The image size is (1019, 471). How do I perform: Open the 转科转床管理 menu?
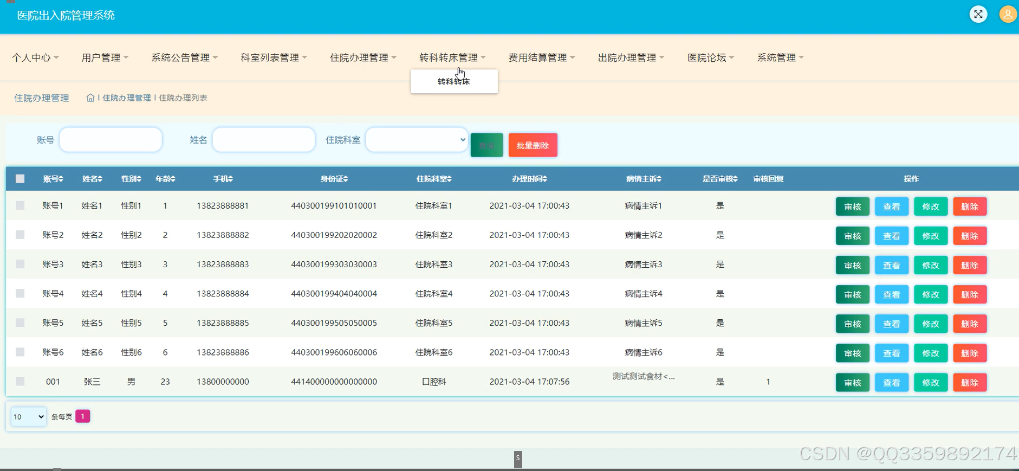pos(452,57)
